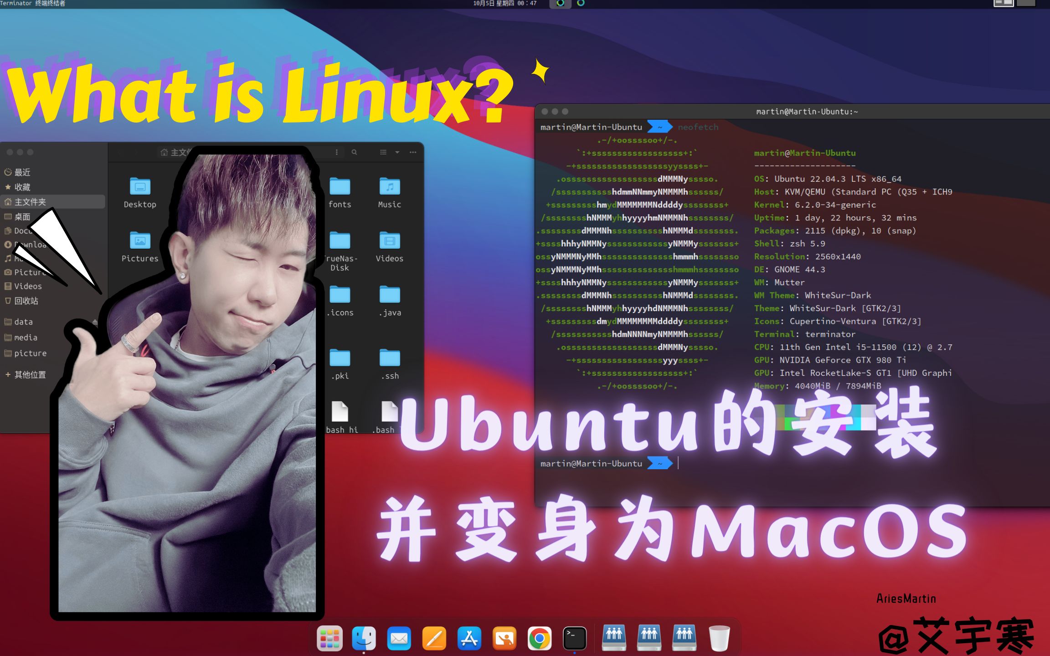Open the Mail app in the dock
This screenshot has height=656, width=1050.
399,638
